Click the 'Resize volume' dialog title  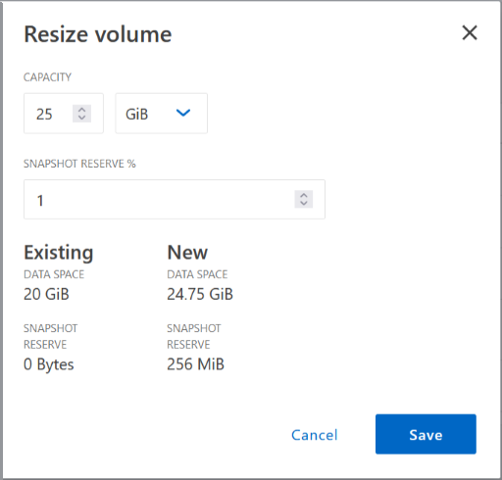point(98,34)
